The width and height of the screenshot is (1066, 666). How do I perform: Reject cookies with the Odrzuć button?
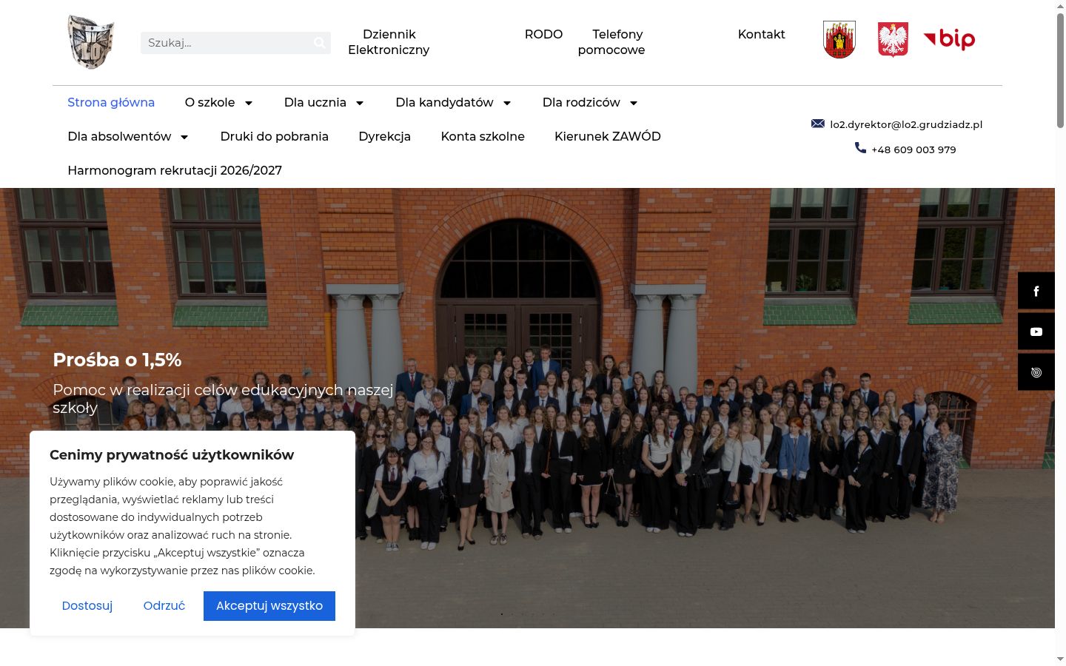tap(164, 605)
